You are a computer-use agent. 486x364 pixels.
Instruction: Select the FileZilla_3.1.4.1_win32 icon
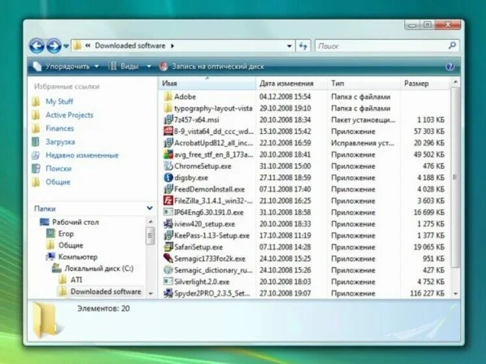point(168,200)
